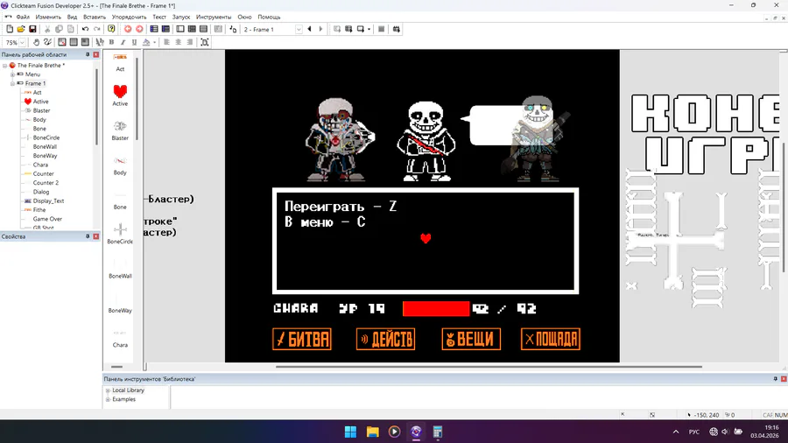Image resolution: width=788 pixels, height=443 pixels.
Task: Pin the workspace panel (Панель рабочей области)
Action: (x=88, y=55)
